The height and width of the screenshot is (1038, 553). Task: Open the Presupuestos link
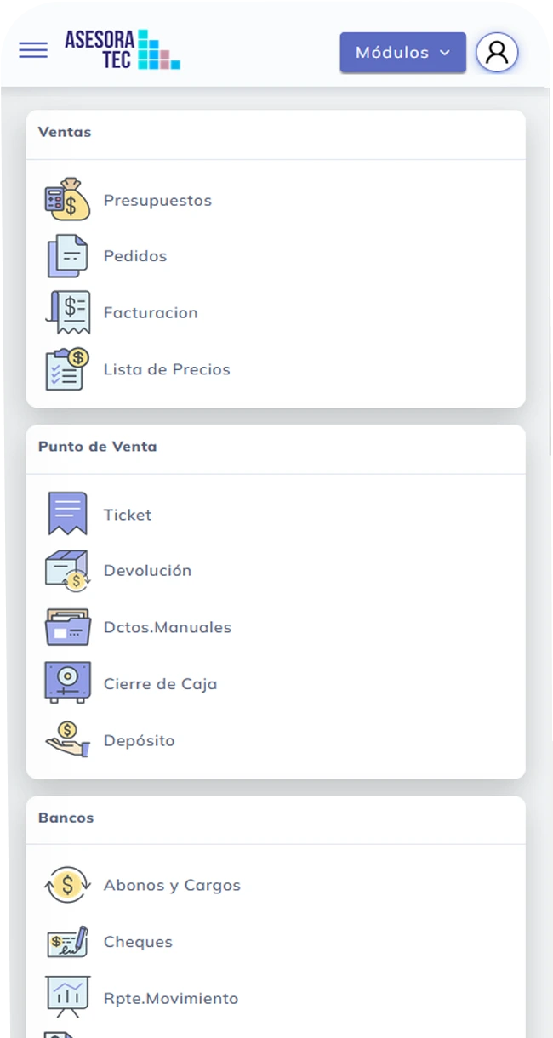tap(157, 201)
